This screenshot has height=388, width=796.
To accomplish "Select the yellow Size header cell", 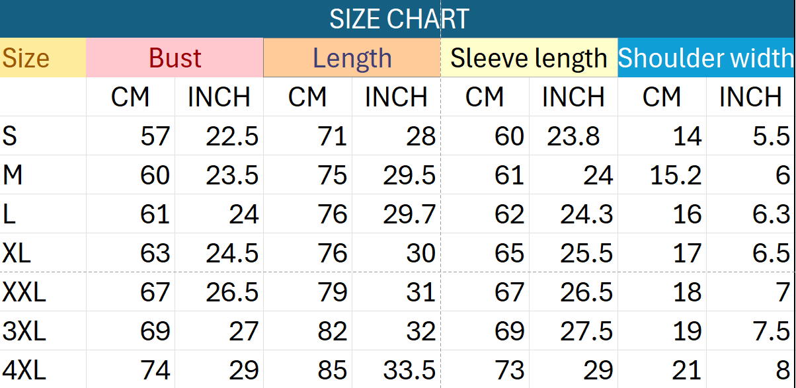I will (x=43, y=58).
